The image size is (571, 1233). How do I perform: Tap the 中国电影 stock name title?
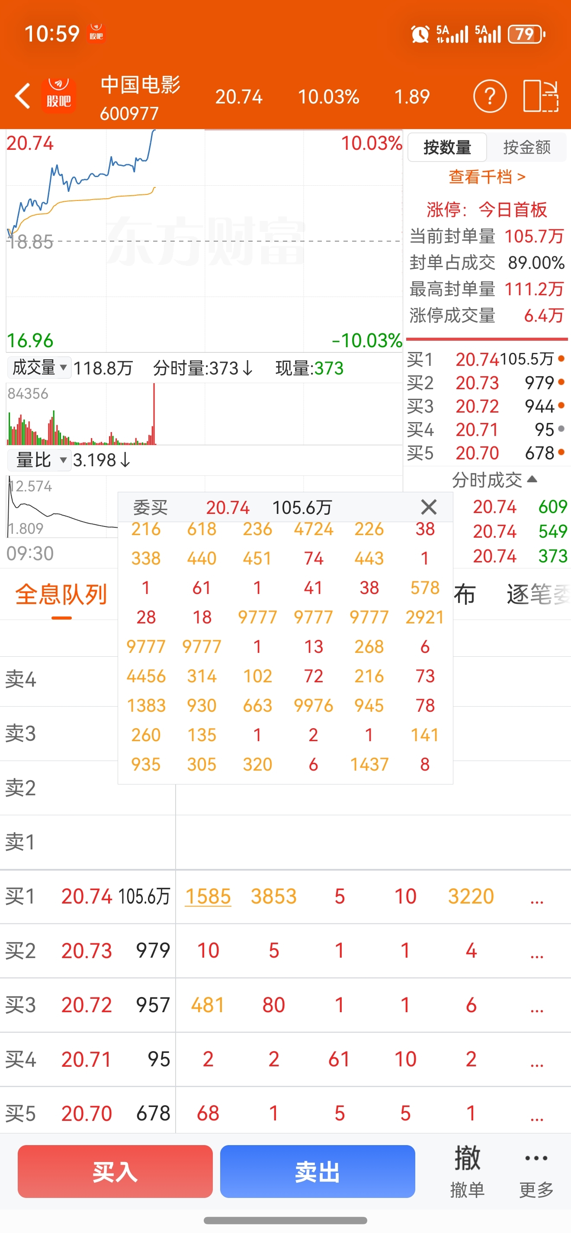(x=140, y=85)
